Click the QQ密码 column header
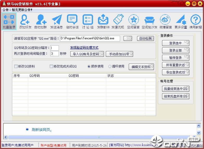Screen dimensions: 204x149 pyautogui.click(x=86, y=76)
